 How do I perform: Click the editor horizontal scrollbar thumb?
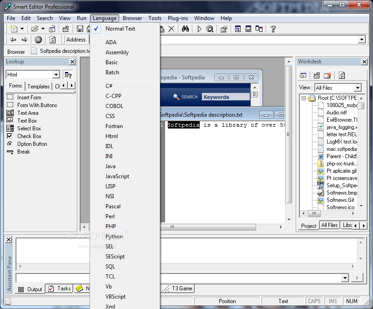172,227
